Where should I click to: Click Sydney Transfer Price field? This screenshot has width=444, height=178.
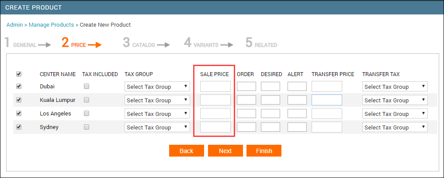click(x=327, y=127)
